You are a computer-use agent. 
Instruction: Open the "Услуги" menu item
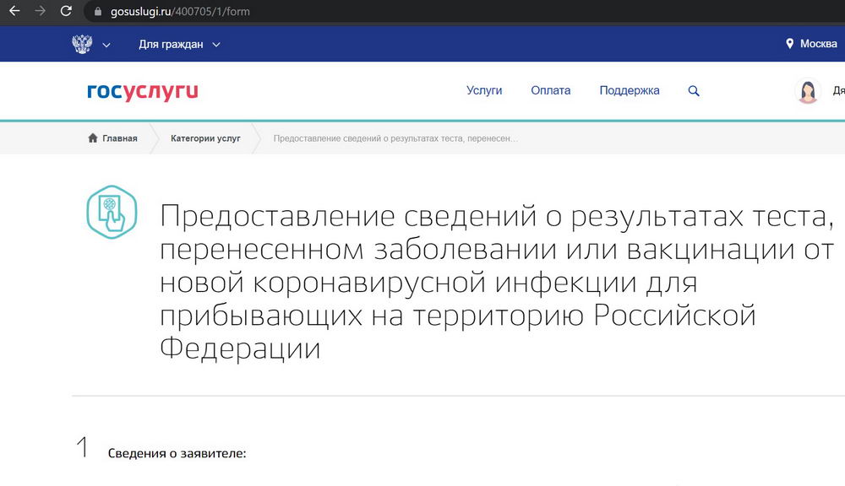(484, 90)
